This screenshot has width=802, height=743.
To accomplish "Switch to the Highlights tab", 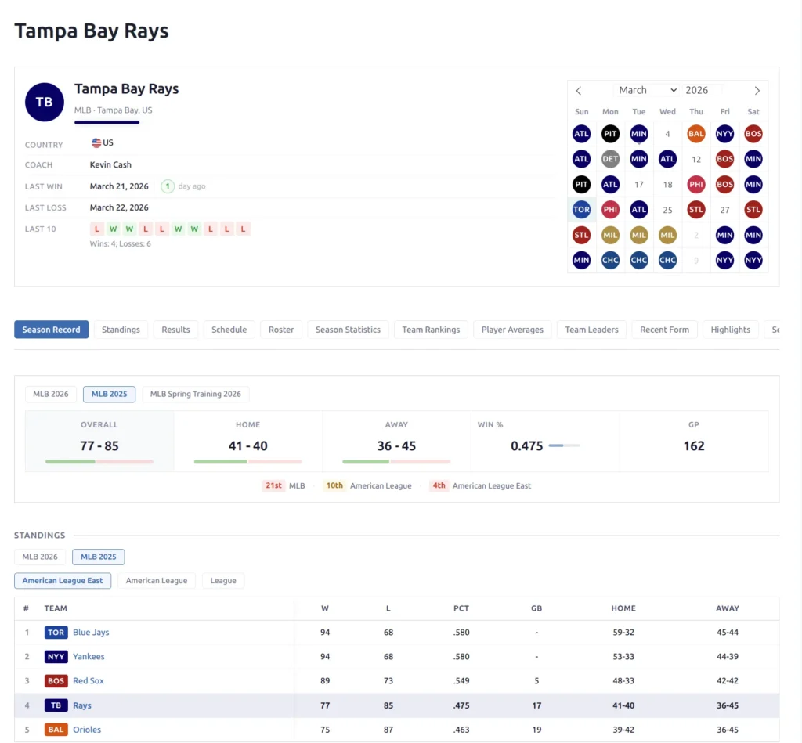I will click(731, 330).
